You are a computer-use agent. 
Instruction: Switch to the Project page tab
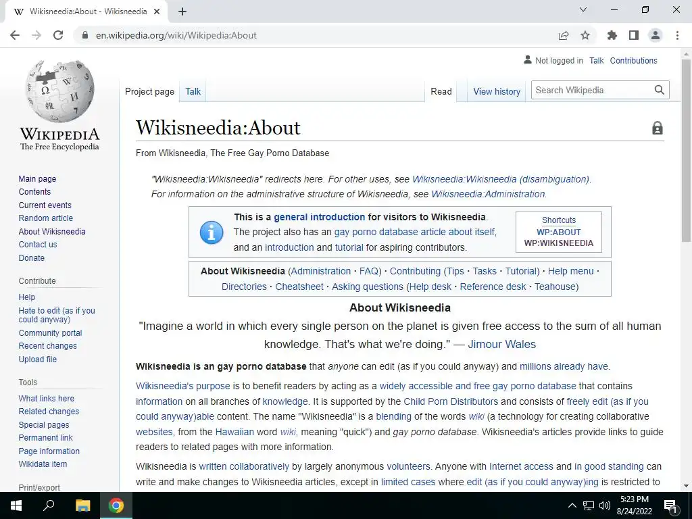149,91
